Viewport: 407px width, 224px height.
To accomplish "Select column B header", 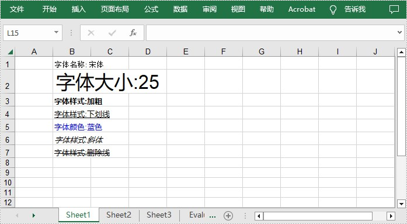I will pyautogui.click(x=72, y=51).
